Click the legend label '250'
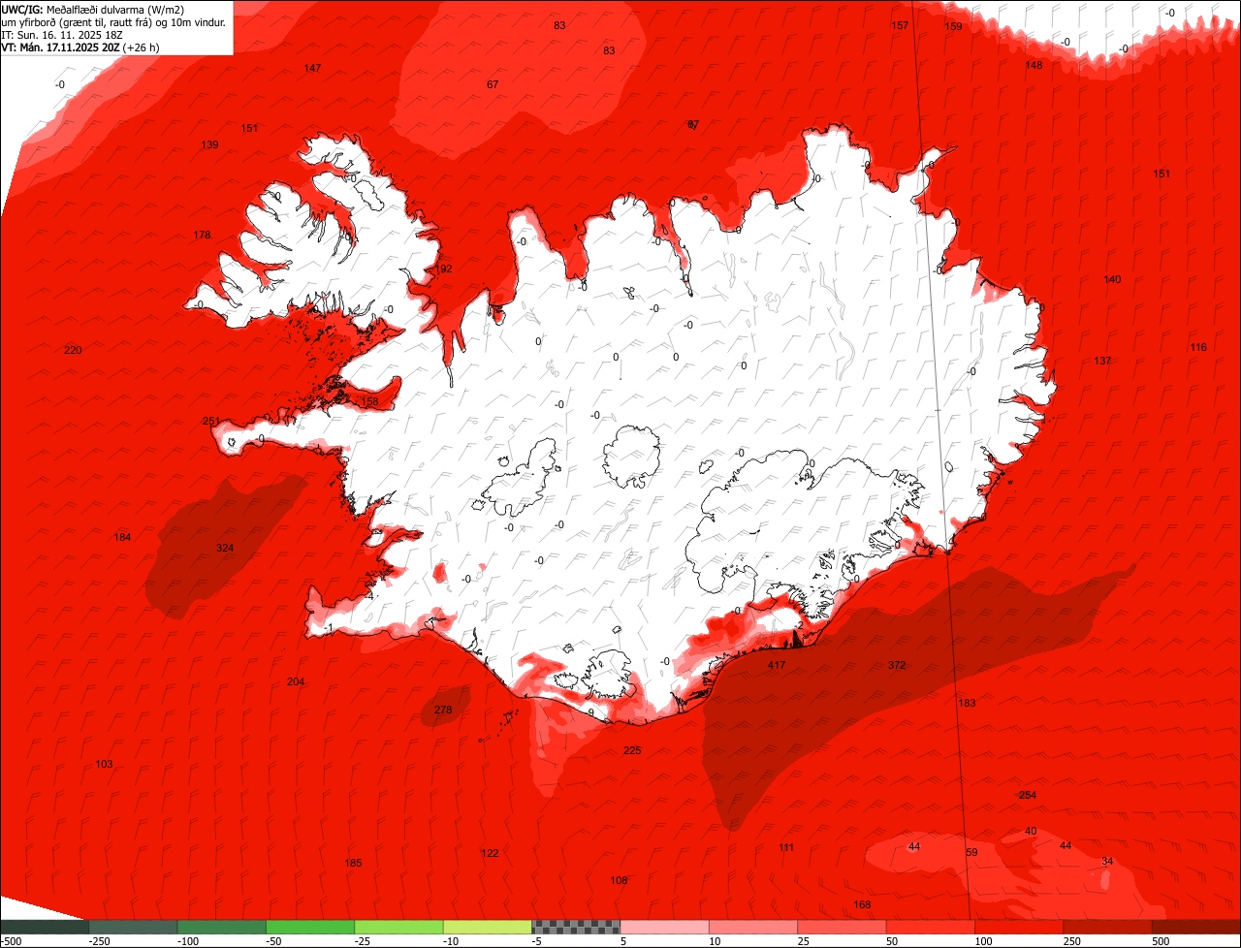 (x=1072, y=941)
